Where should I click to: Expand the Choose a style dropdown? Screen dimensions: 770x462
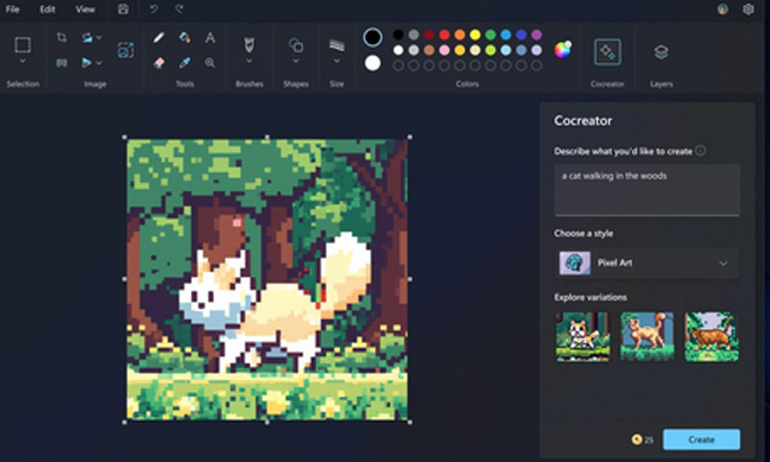coord(723,263)
